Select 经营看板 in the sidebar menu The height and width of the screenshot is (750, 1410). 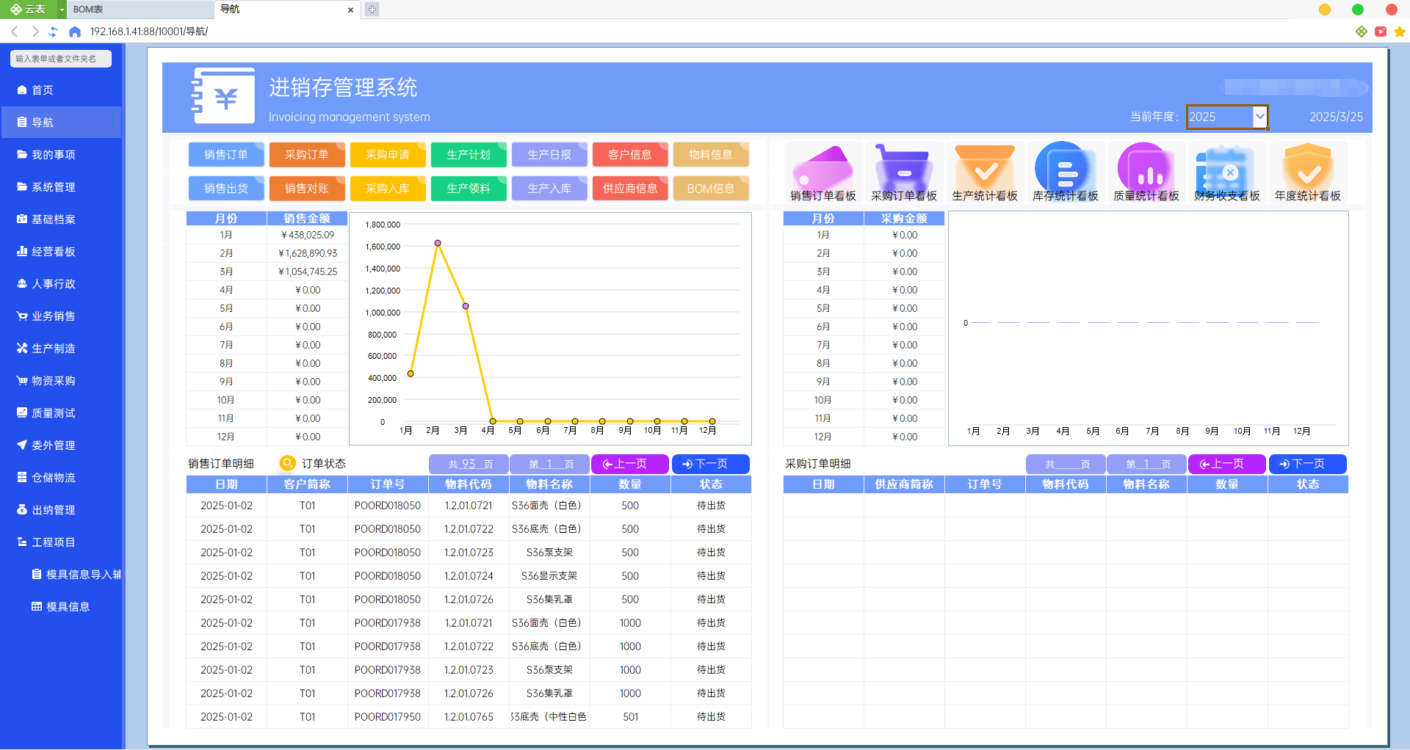53,252
